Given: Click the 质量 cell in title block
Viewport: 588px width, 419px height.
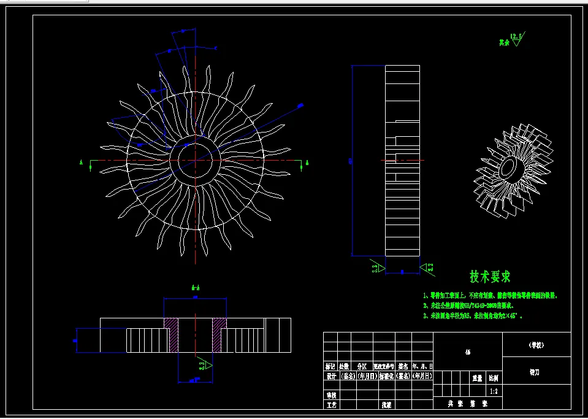Looking at the screenshot, I should point(477,379).
